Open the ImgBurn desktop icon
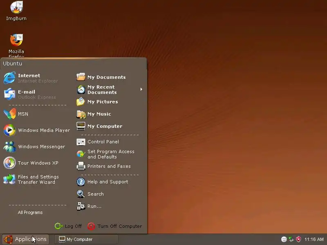Image resolution: width=327 pixels, height=245 pixels. point(16,7)
